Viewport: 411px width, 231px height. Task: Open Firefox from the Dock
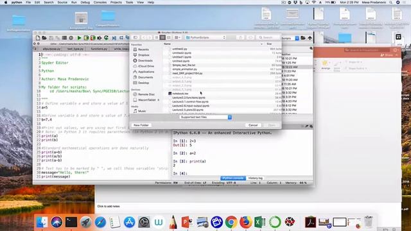coord(245,222)
